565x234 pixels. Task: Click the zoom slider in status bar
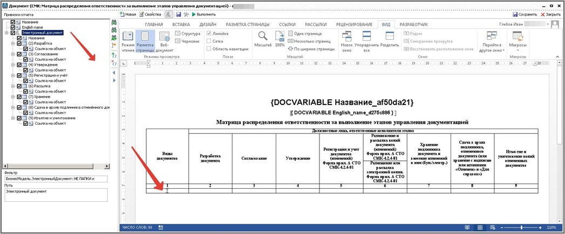[x=521, y=228]
